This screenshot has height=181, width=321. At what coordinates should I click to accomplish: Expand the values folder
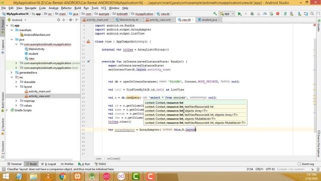tap(16, 106)
